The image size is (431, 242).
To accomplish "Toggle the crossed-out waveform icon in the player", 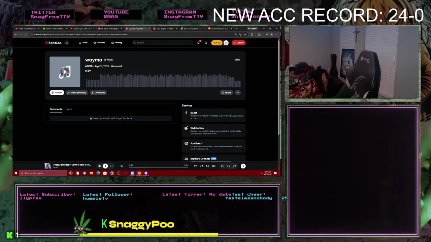I will 207,166.
